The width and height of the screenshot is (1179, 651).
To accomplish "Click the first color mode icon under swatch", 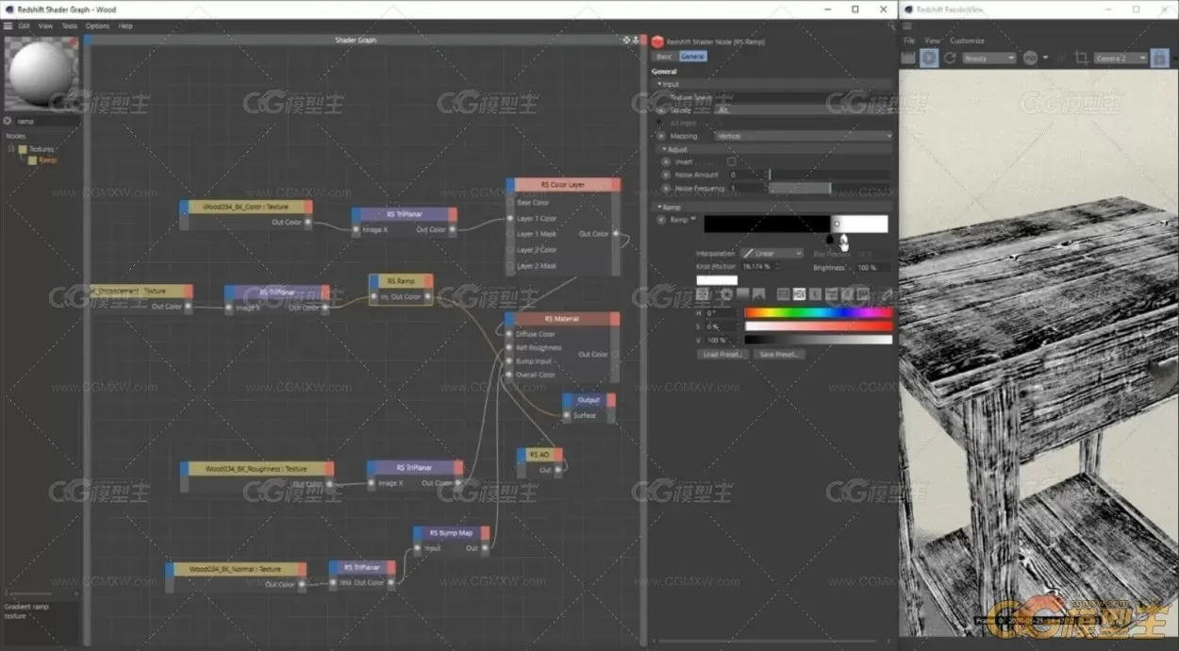I will coord(703,294).
